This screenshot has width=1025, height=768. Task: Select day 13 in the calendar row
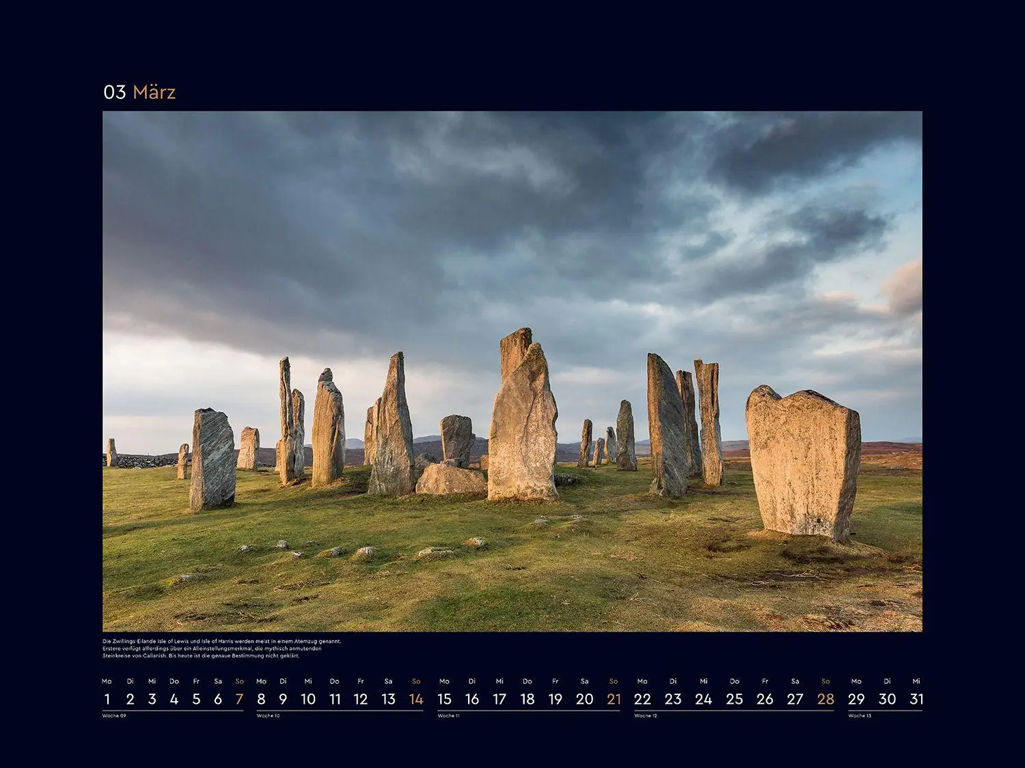[388, 699]
